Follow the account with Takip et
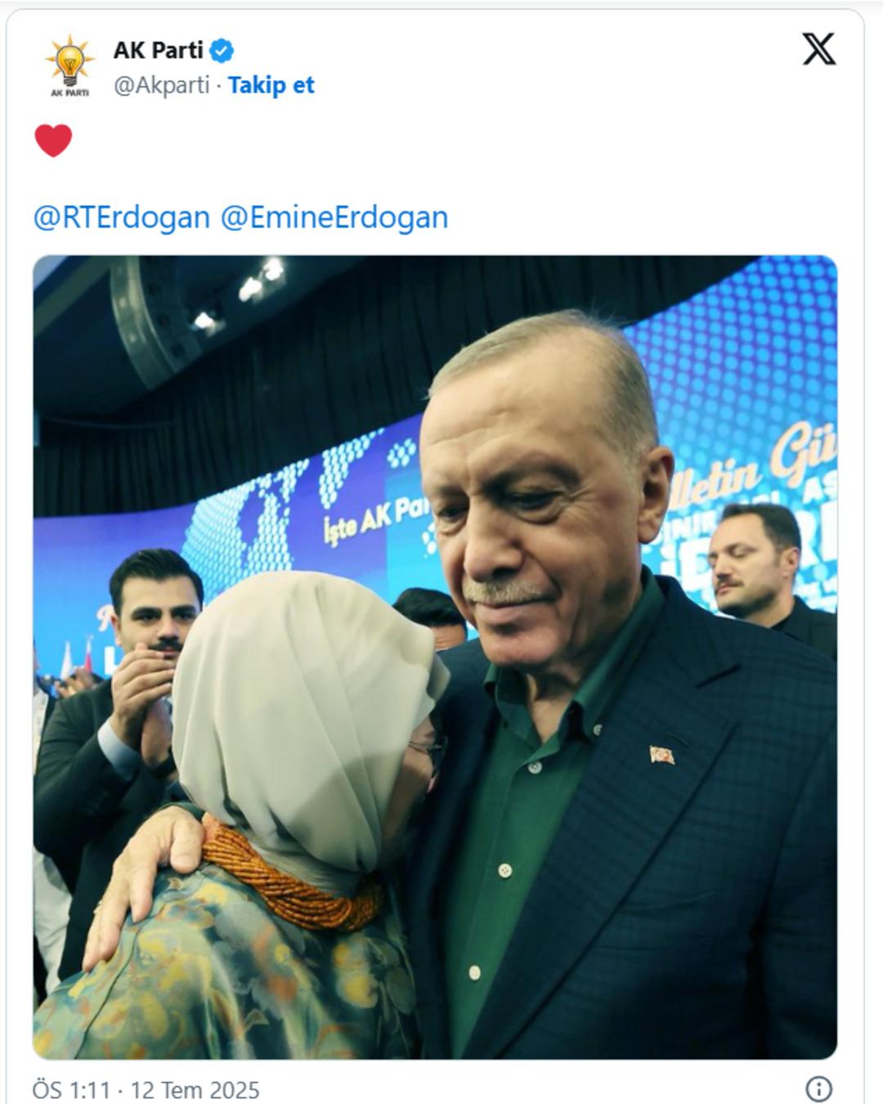This screenshot has height=1104, width=883. [x=271, y=85]
